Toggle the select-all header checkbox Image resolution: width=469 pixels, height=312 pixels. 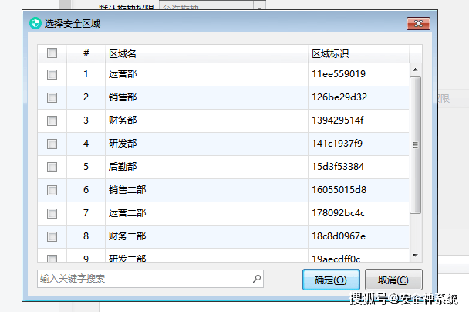[52, 53]
